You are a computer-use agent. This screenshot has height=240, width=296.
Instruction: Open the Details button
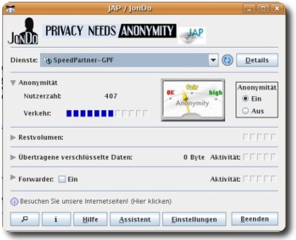pyautogui.click(x=257, y=60)
